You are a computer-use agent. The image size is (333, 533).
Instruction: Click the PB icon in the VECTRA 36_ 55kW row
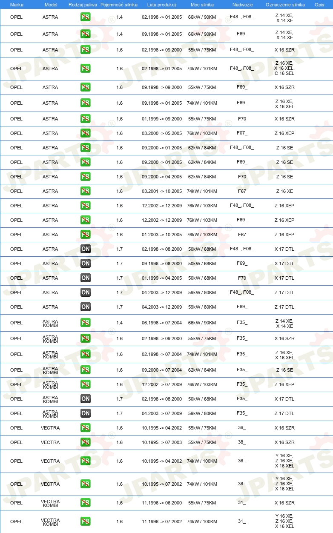[86, 428]
